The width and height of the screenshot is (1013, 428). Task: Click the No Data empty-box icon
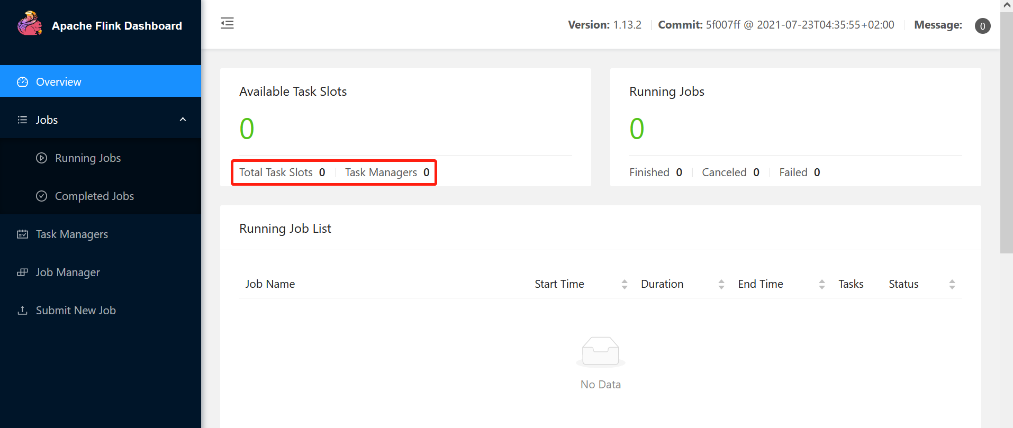click(601, 352)
